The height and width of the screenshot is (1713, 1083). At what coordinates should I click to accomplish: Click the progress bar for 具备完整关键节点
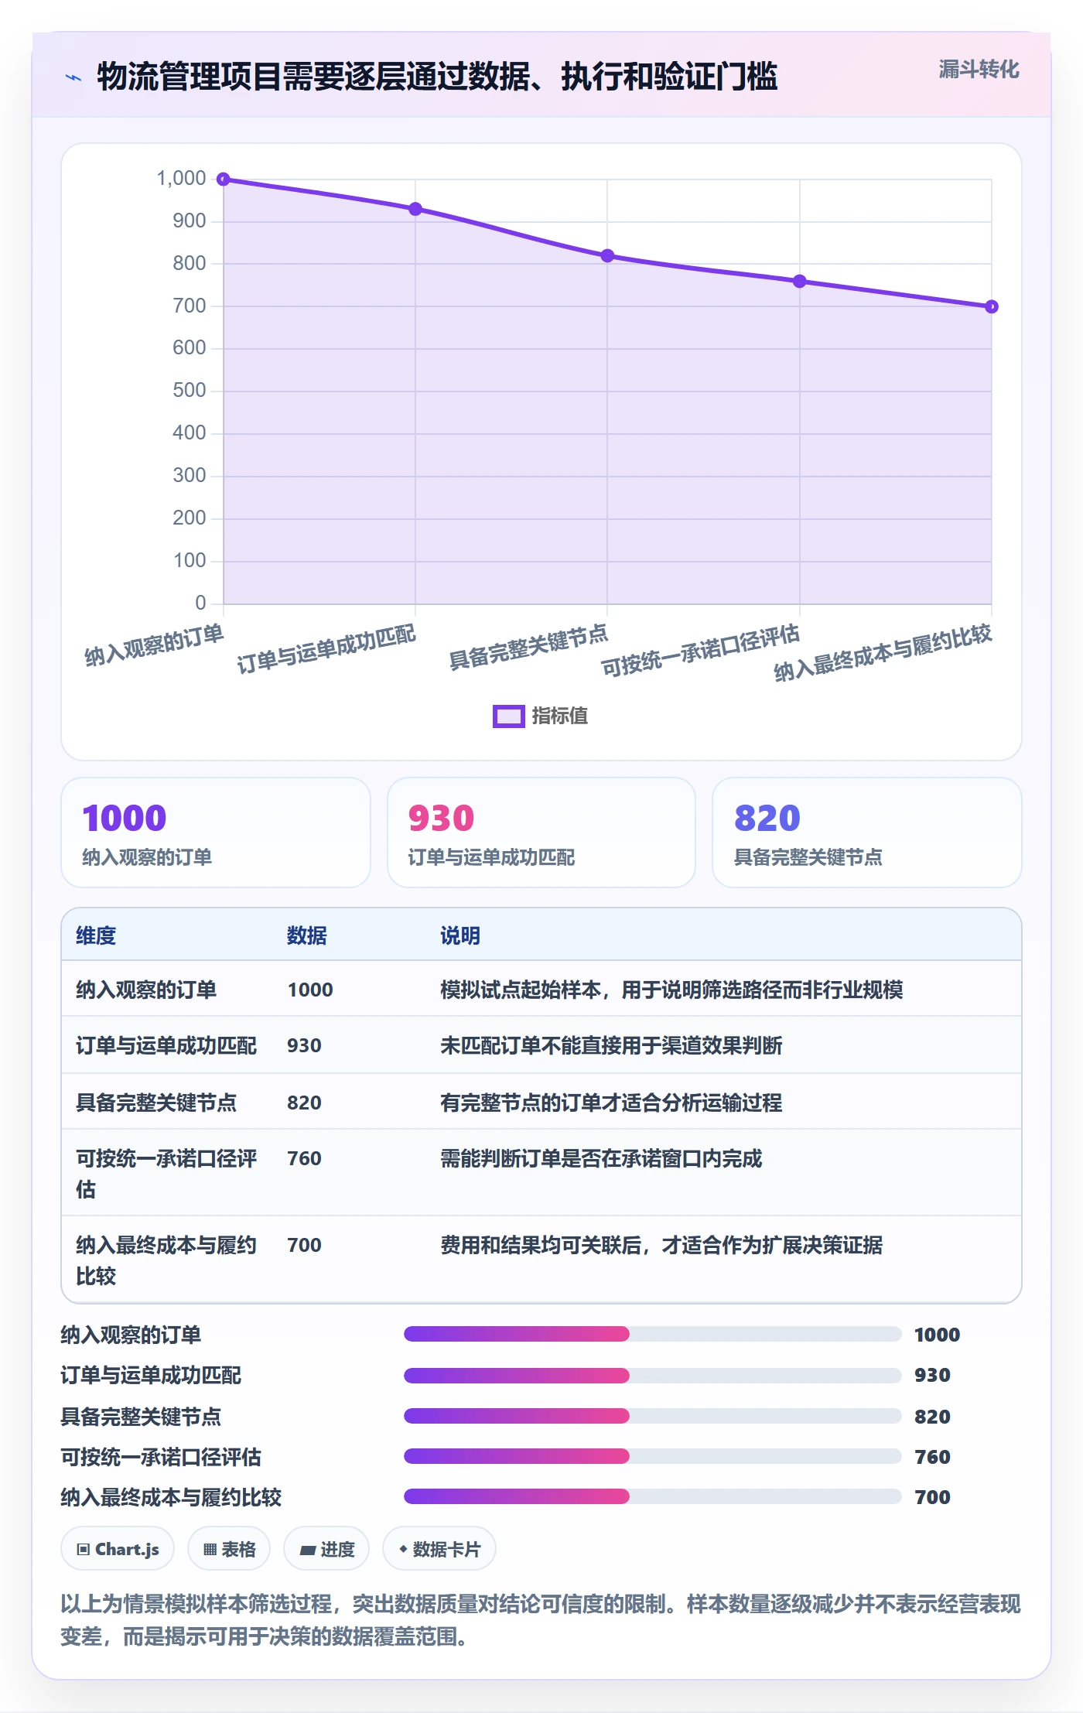pyautogui.click(x=652, y=1416)
